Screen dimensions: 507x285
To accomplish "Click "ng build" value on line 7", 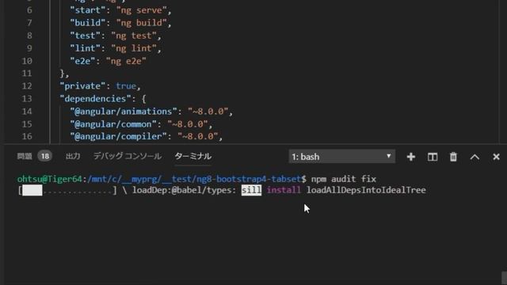I will [142, 23].
